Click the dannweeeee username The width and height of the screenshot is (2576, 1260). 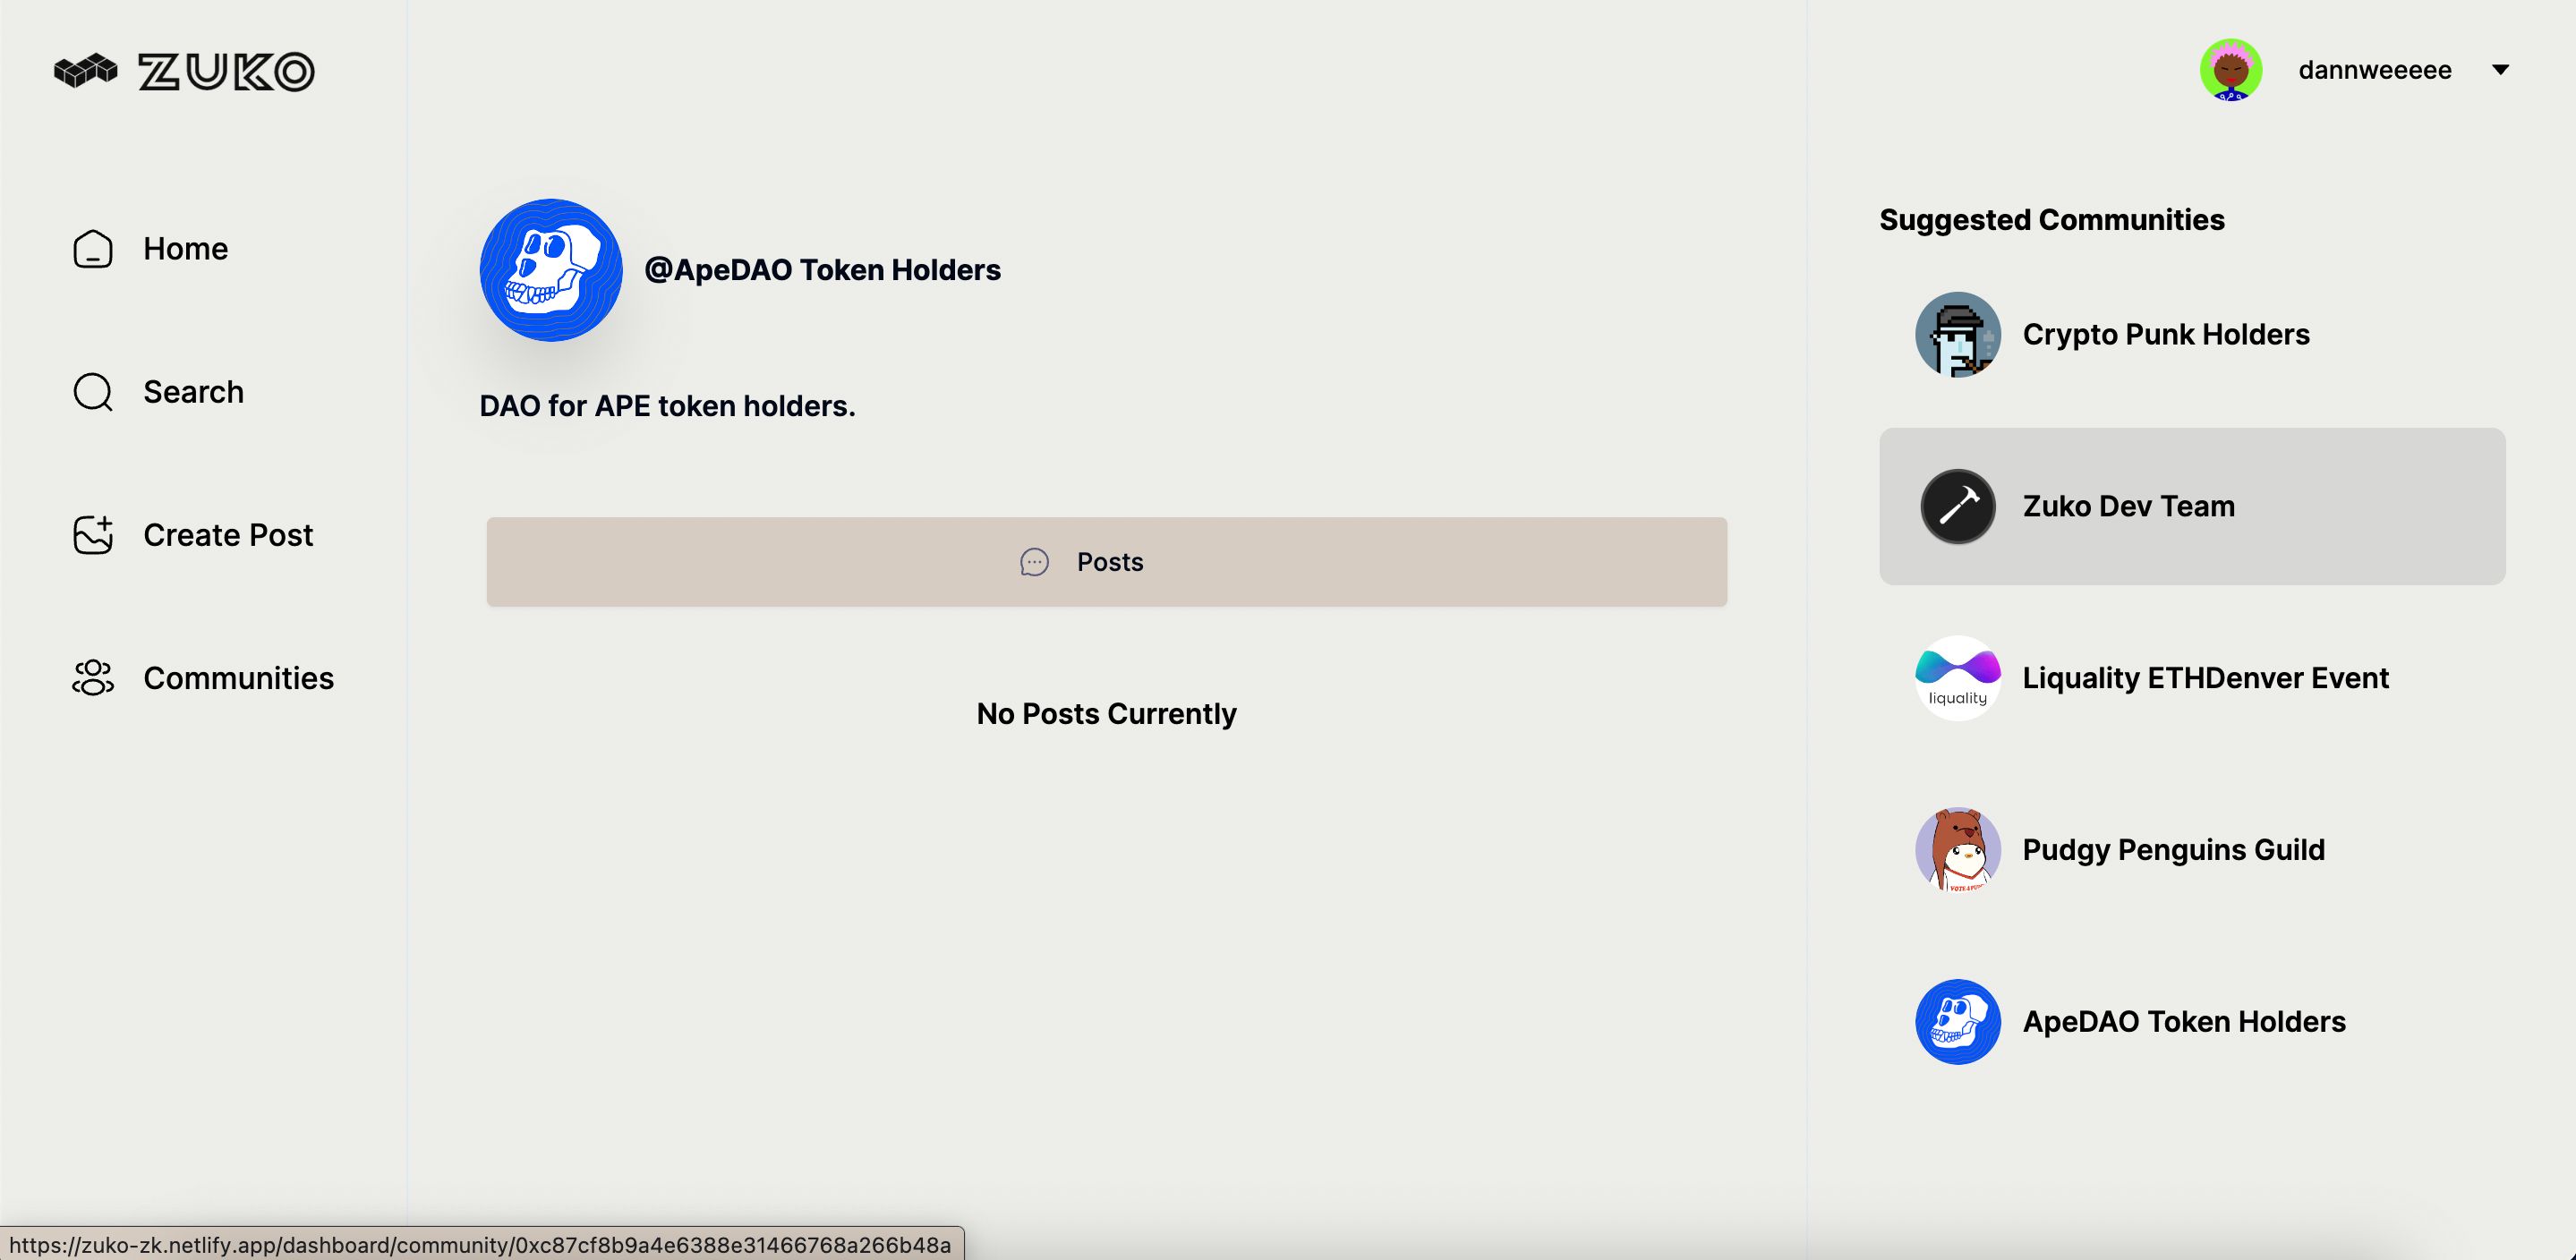(x=2375, y=70)
